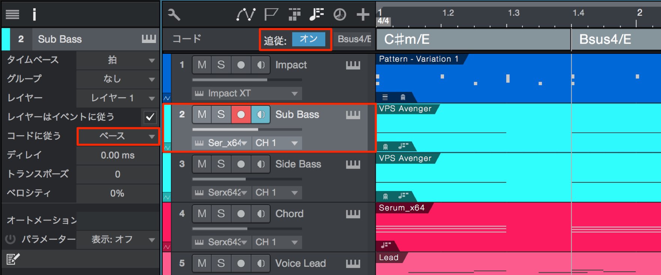Screen dimensions: 661x275
Task: Show automation curve icon in toolbar
Action: 245,15
